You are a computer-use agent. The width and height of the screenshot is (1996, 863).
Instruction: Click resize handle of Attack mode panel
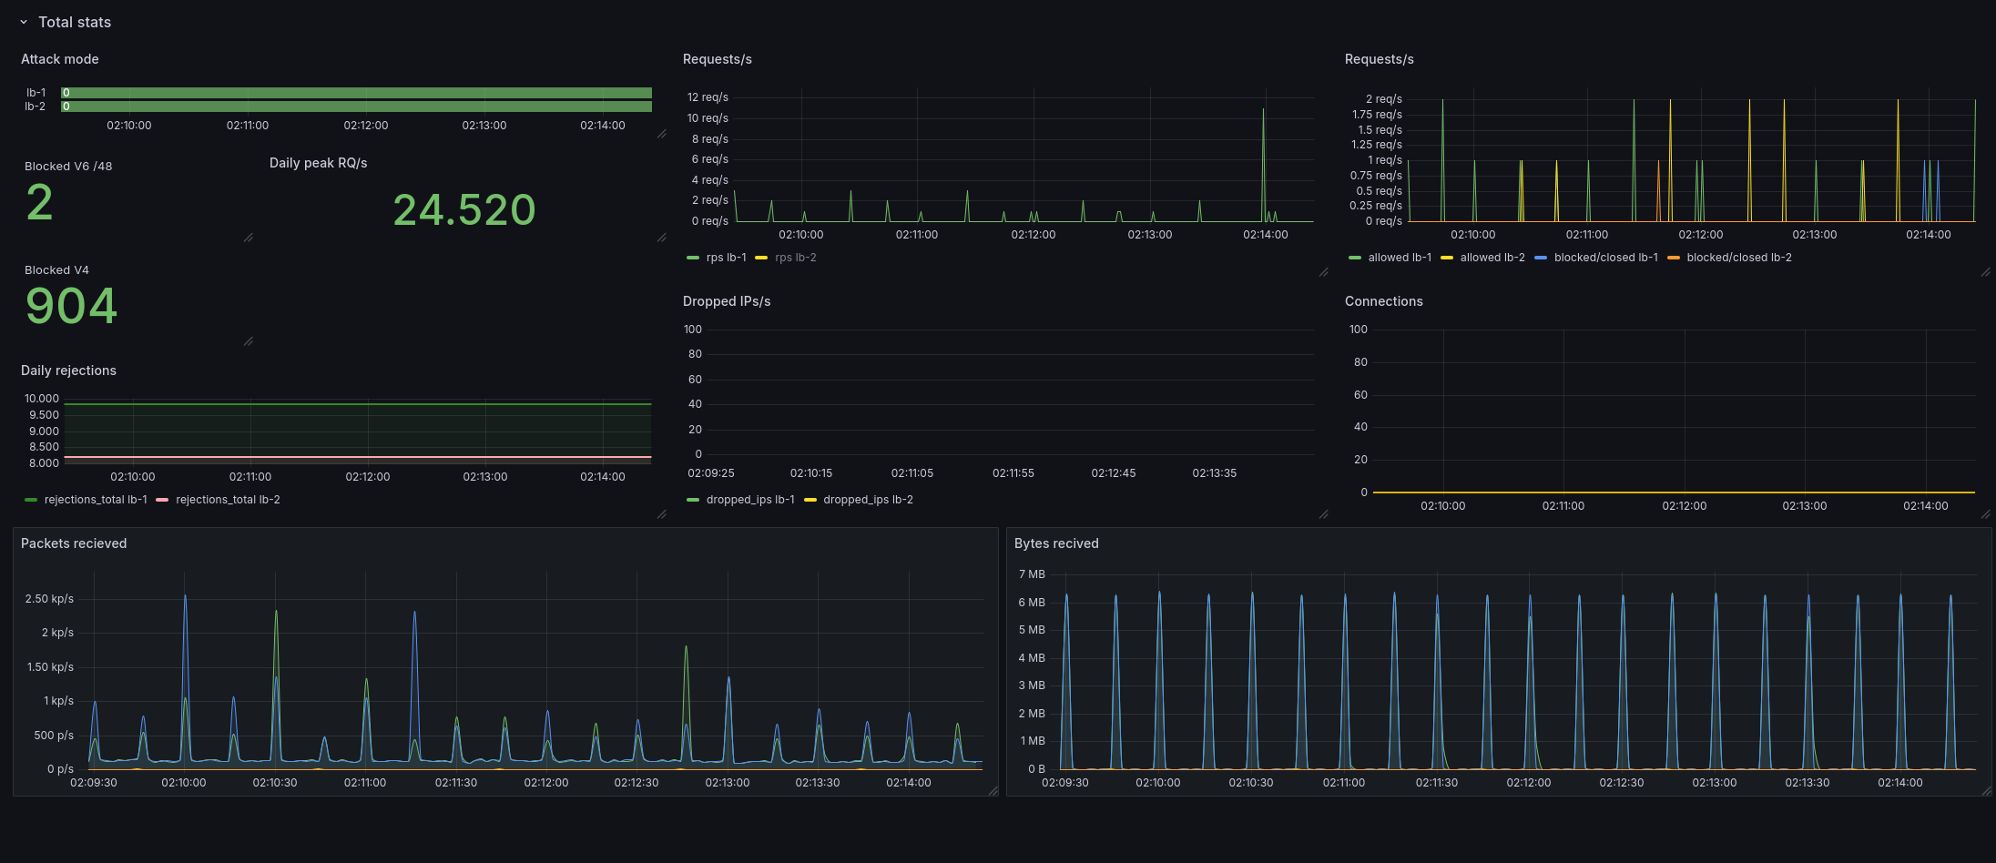pos(662,134)
